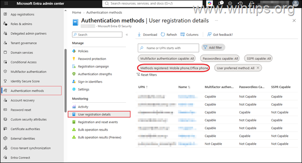Click the Certificate authorities icon
This screenshot has width=302, height=163.
(x=5, y=129)
